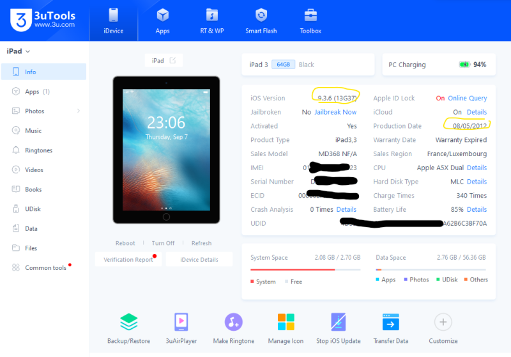Open Books in the sidebar
The image size is (511, 357).
coord(43,189)
